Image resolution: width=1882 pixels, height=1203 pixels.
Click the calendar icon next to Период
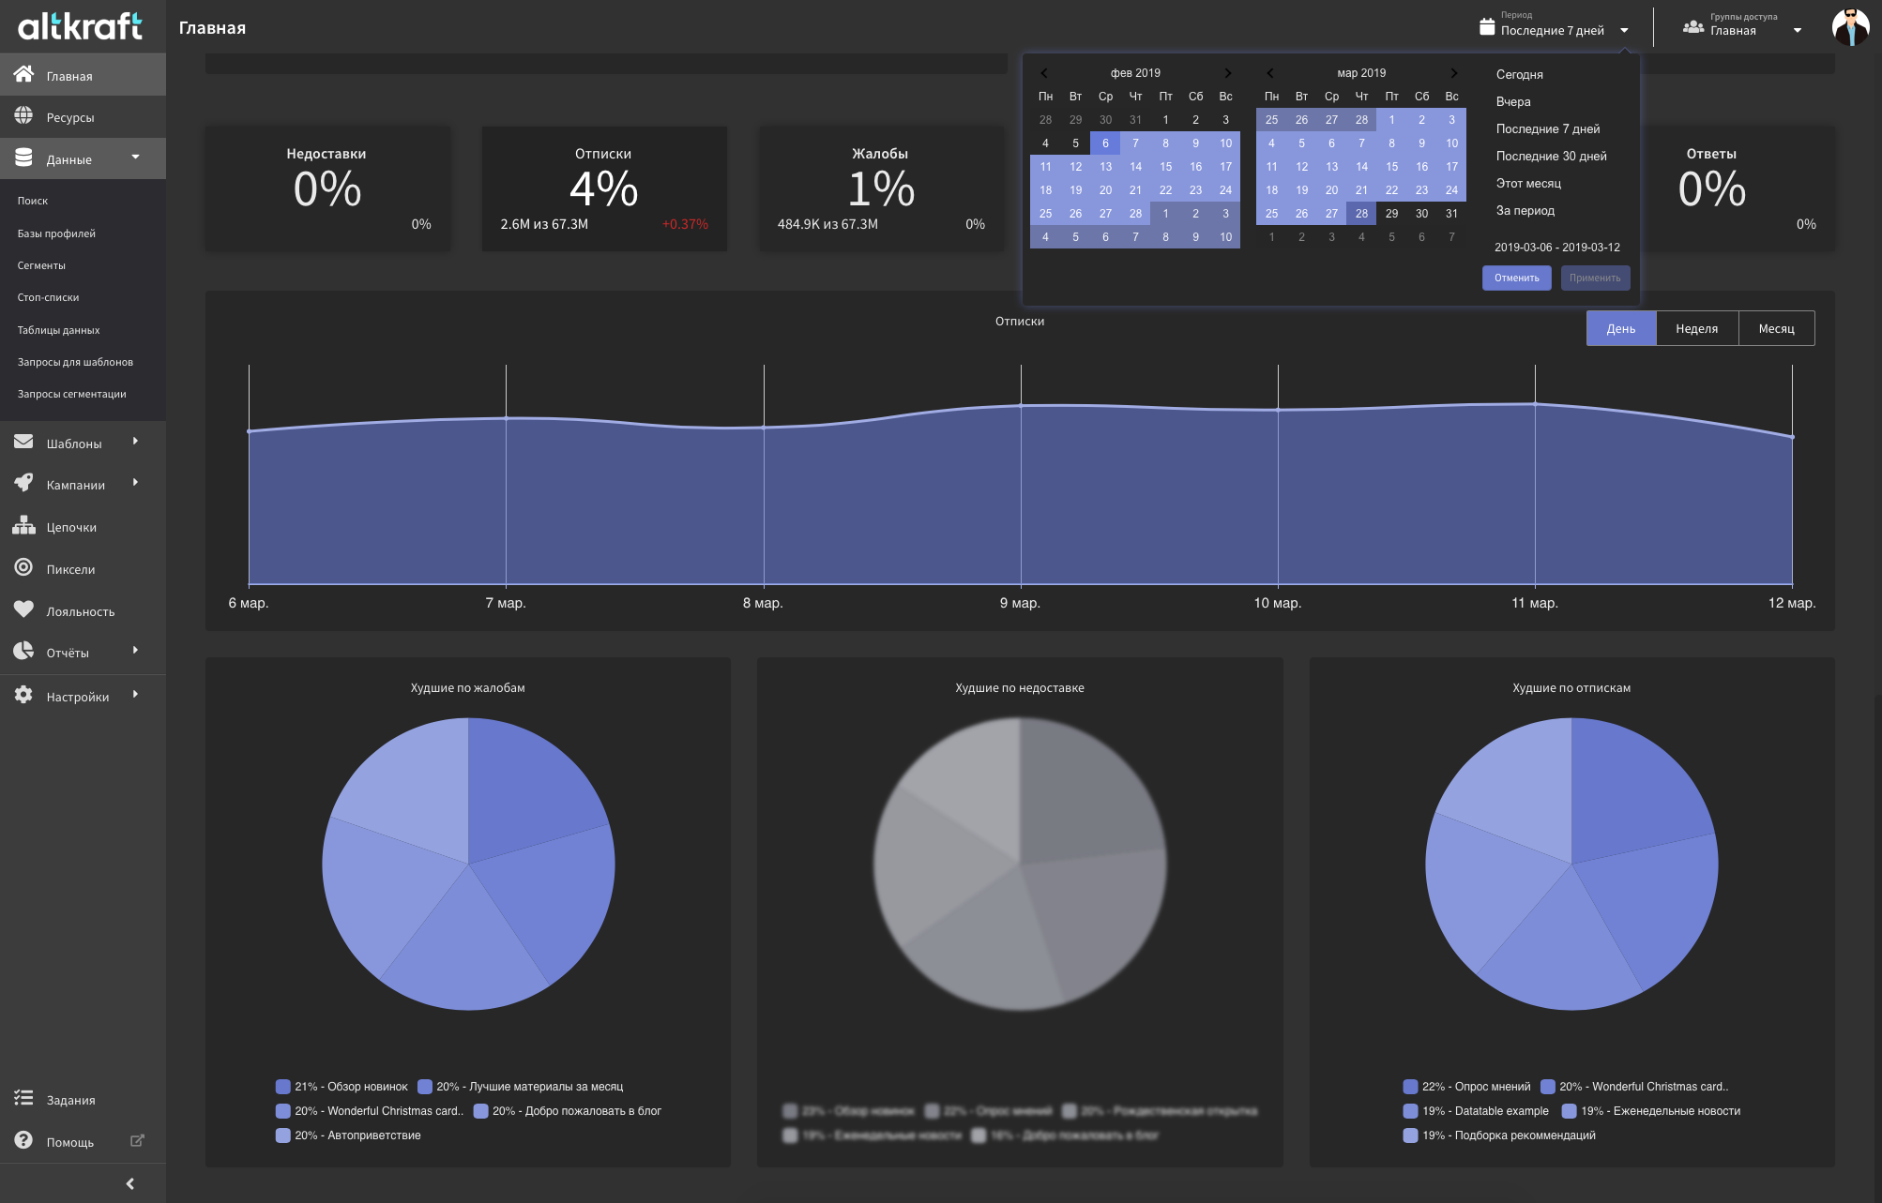coord(1486,26)
